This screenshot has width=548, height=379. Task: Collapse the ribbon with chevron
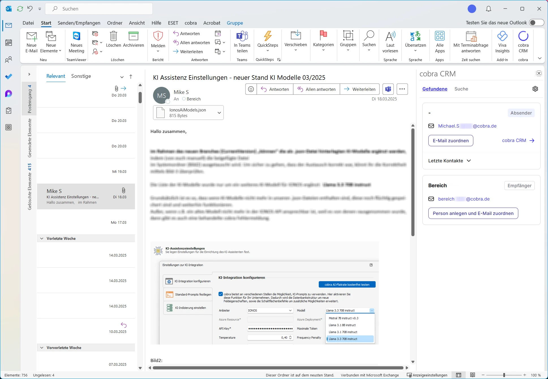point(540,58)
